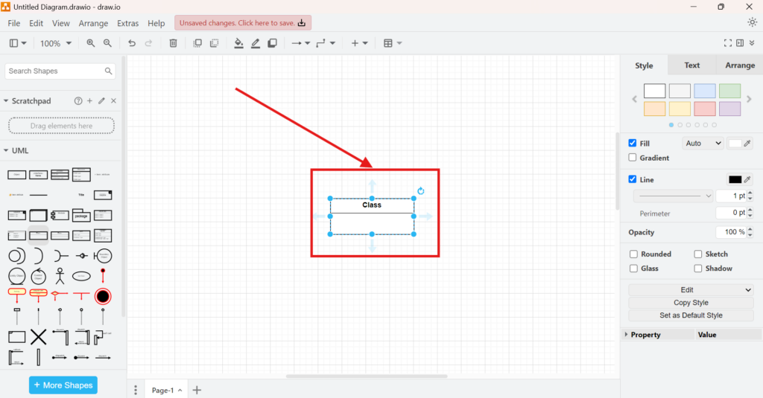Click the More Shapes button
Viewport: 763px width, 398px height.
coord(63,385)
